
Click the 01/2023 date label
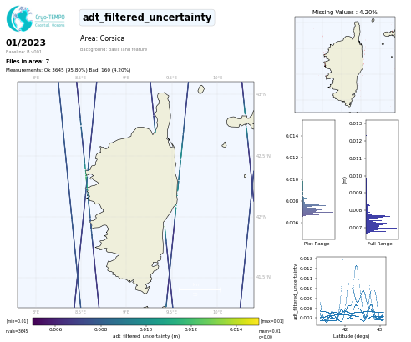(26, 43)
